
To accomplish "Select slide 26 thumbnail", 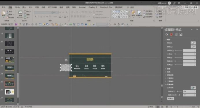I will [x=10, y=92].
